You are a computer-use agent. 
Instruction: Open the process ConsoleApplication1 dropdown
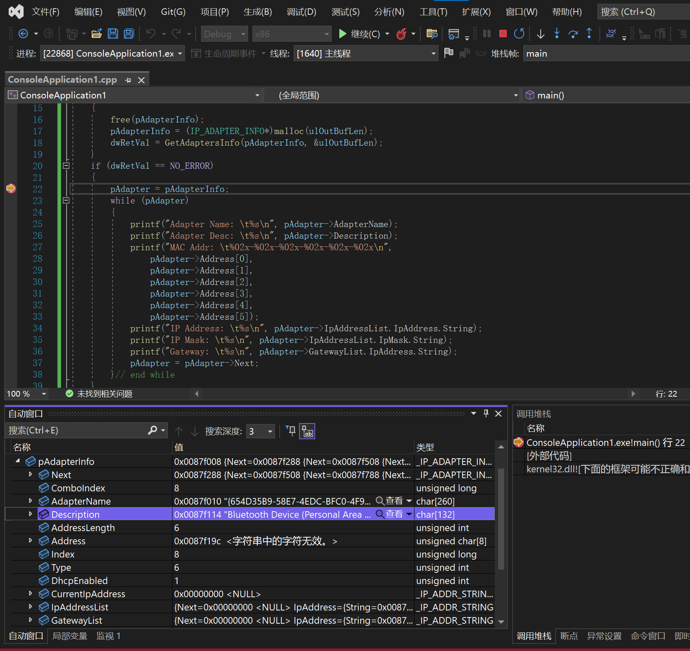112,54
